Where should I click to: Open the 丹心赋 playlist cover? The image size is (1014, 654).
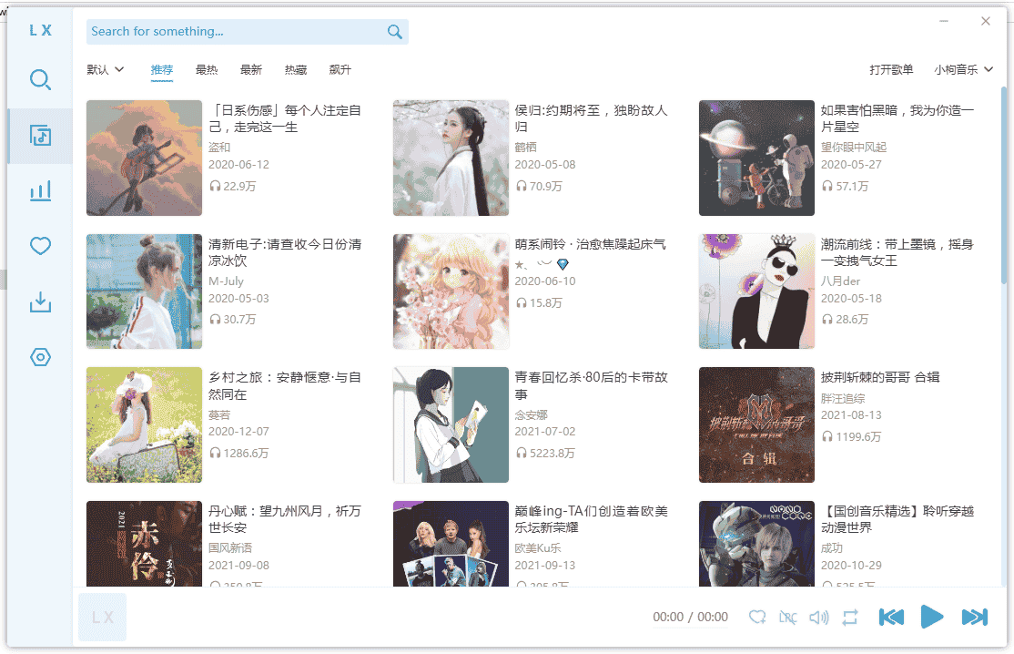pyautogui.click(x=144, y=544)
